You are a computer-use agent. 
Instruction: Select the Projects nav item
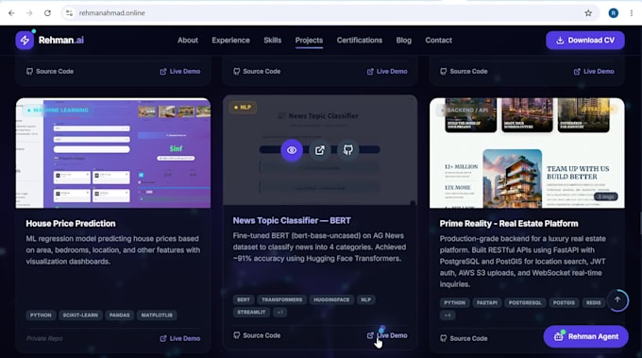click(x=309, y=40)
